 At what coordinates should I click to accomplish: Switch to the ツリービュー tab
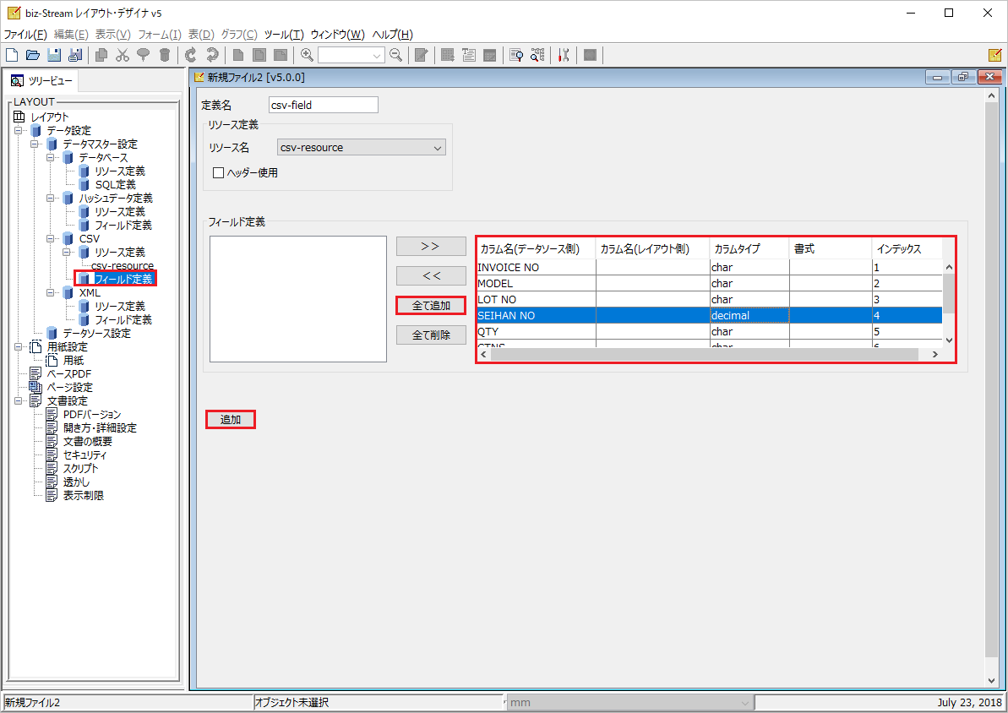coord(42,81)
